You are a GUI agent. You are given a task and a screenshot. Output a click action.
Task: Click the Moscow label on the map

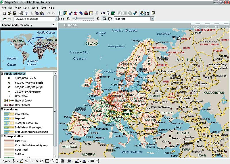178,83
